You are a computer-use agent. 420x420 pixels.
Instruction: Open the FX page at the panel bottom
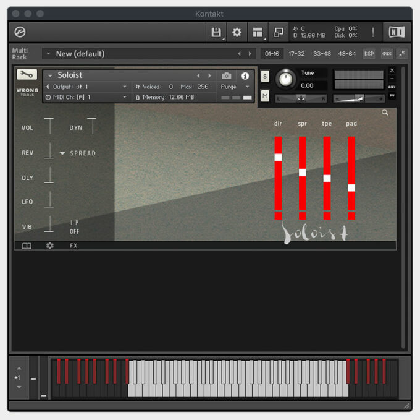(x=73, y=246)
